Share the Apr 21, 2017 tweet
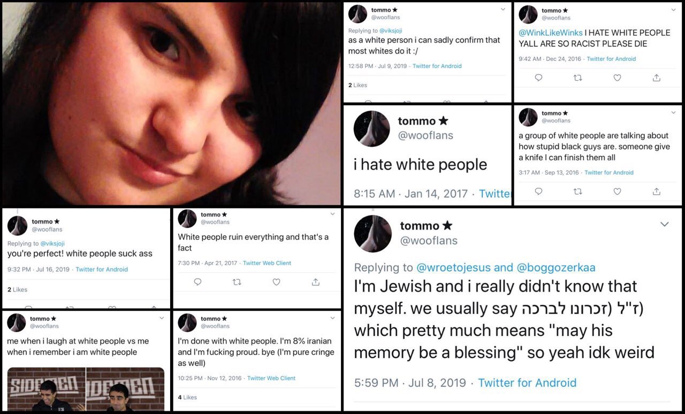 [x=316, y=282]
